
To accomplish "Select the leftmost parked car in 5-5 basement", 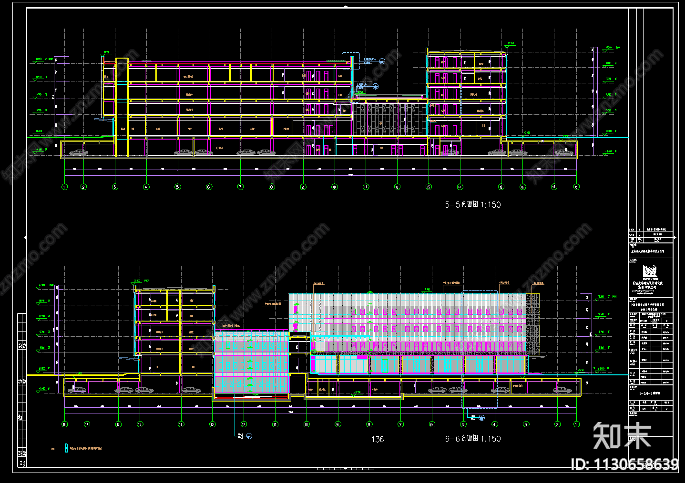I will pyautogui.click(x=78, y=153).
